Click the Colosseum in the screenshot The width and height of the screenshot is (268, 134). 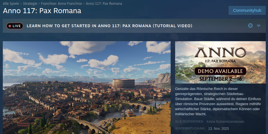123,84
